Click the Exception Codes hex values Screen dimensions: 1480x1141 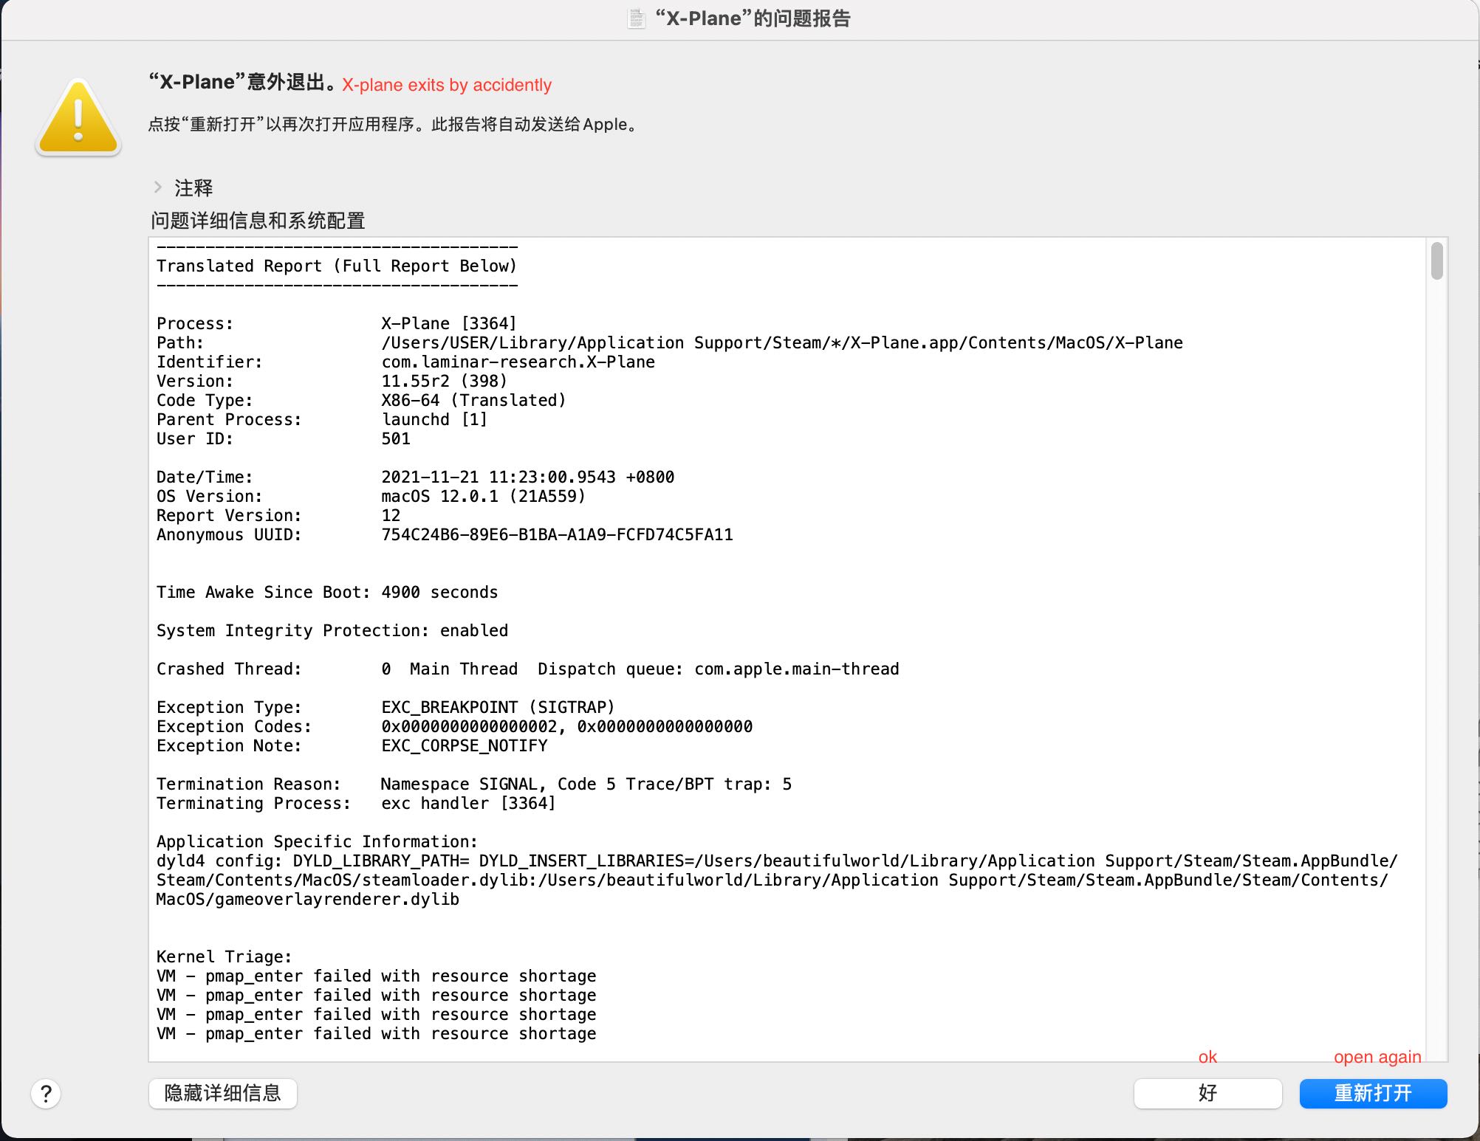pyautogui.click(x=567, y=726)
